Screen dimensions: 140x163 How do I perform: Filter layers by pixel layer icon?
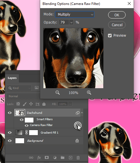coord(37,88)
